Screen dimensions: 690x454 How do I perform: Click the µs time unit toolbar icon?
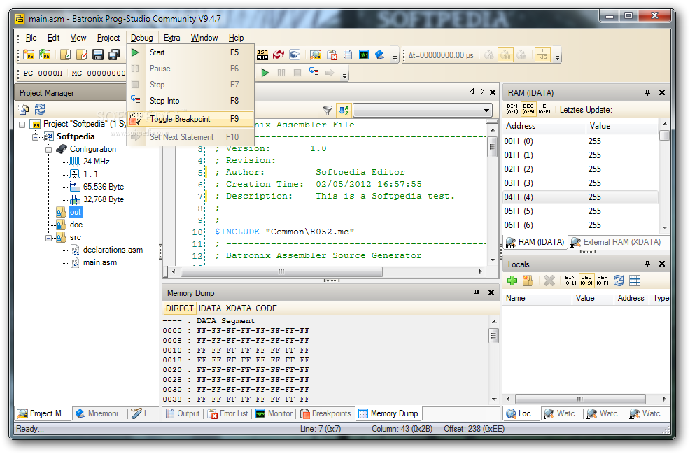[x=542, y=55]
